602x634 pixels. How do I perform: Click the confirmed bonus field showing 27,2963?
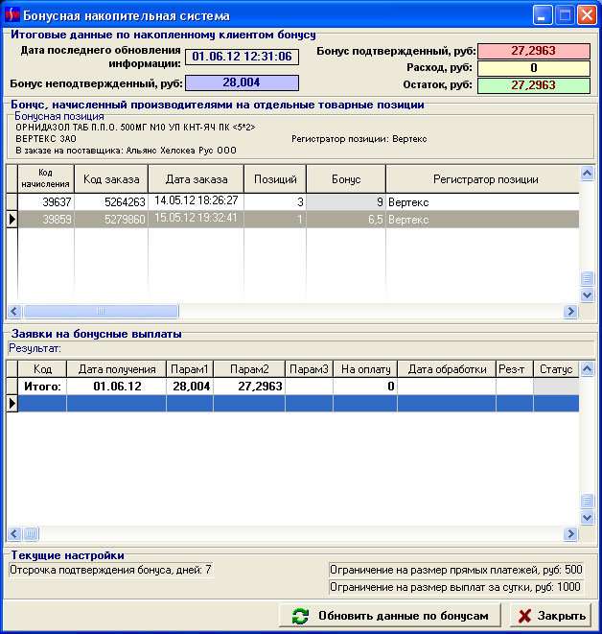[533, 51]
